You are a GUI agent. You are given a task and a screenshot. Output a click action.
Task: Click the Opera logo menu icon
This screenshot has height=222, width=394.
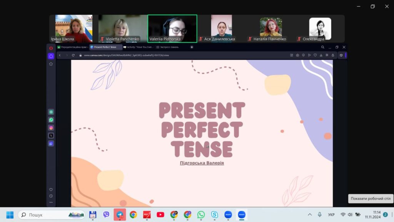(51, 48)
